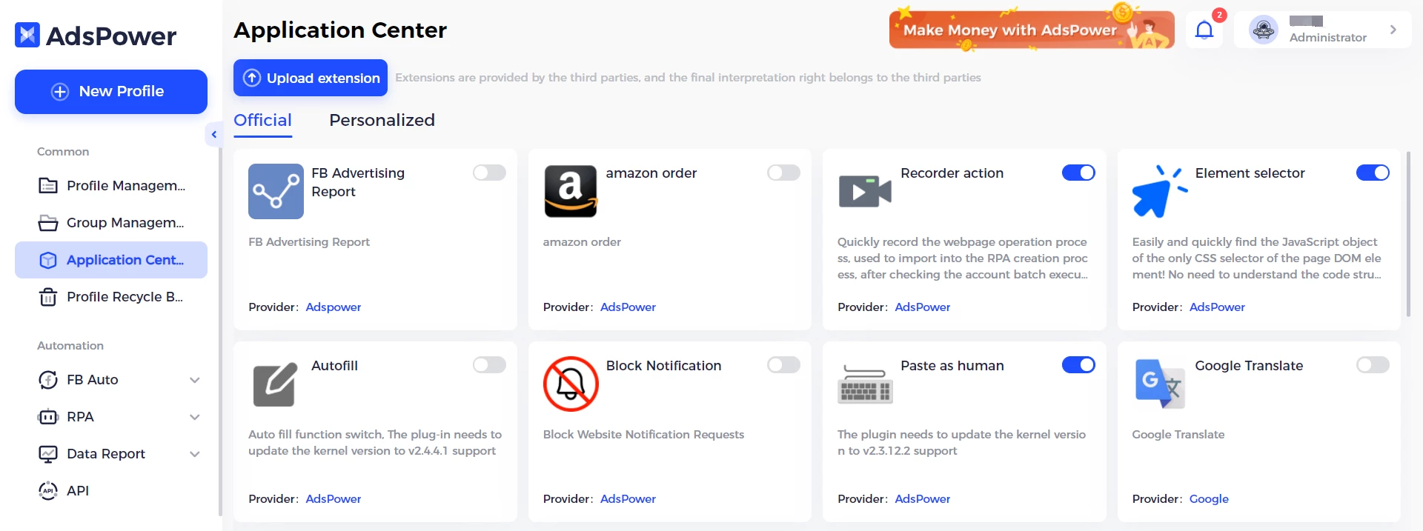1423x531 pixels.
Task: Create a New Profile
Action: point(111,92)
